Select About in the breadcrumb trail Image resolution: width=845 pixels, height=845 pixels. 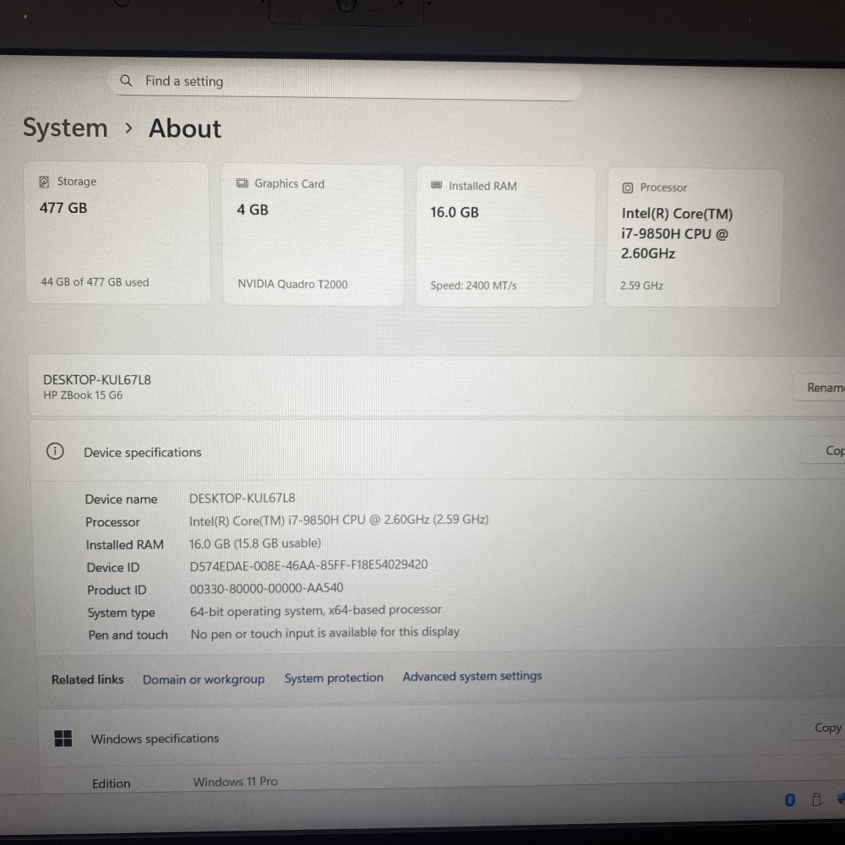click(x=184, y=128)
